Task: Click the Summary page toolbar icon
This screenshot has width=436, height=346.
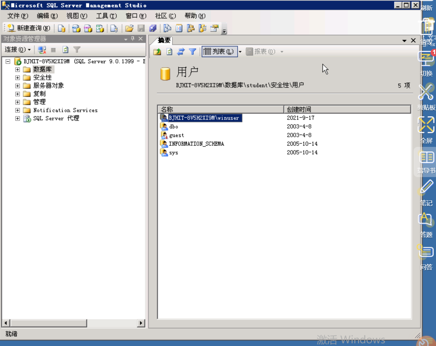Action: [x=179, y=28]
